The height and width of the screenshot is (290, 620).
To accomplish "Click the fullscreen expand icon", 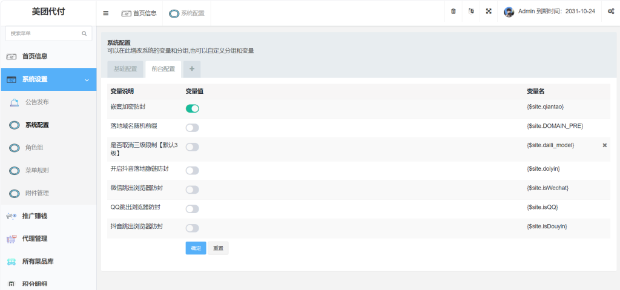I will (489, 12).
